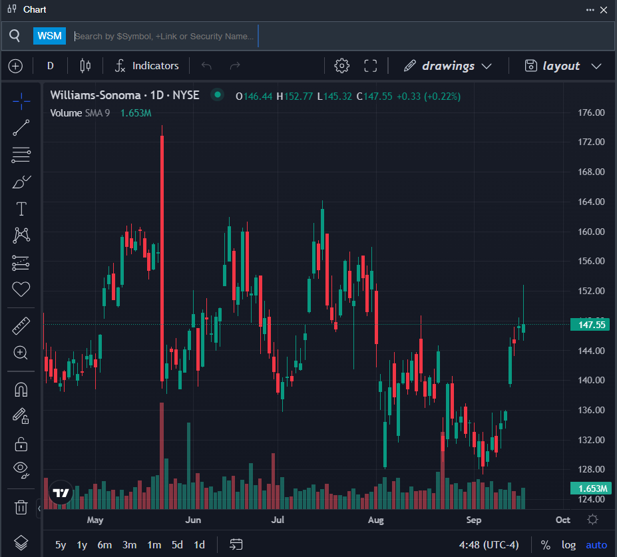The height and width of the screenshot is (557, 617).
Task: Open time axis settings gear
Action: pos(592,520)
